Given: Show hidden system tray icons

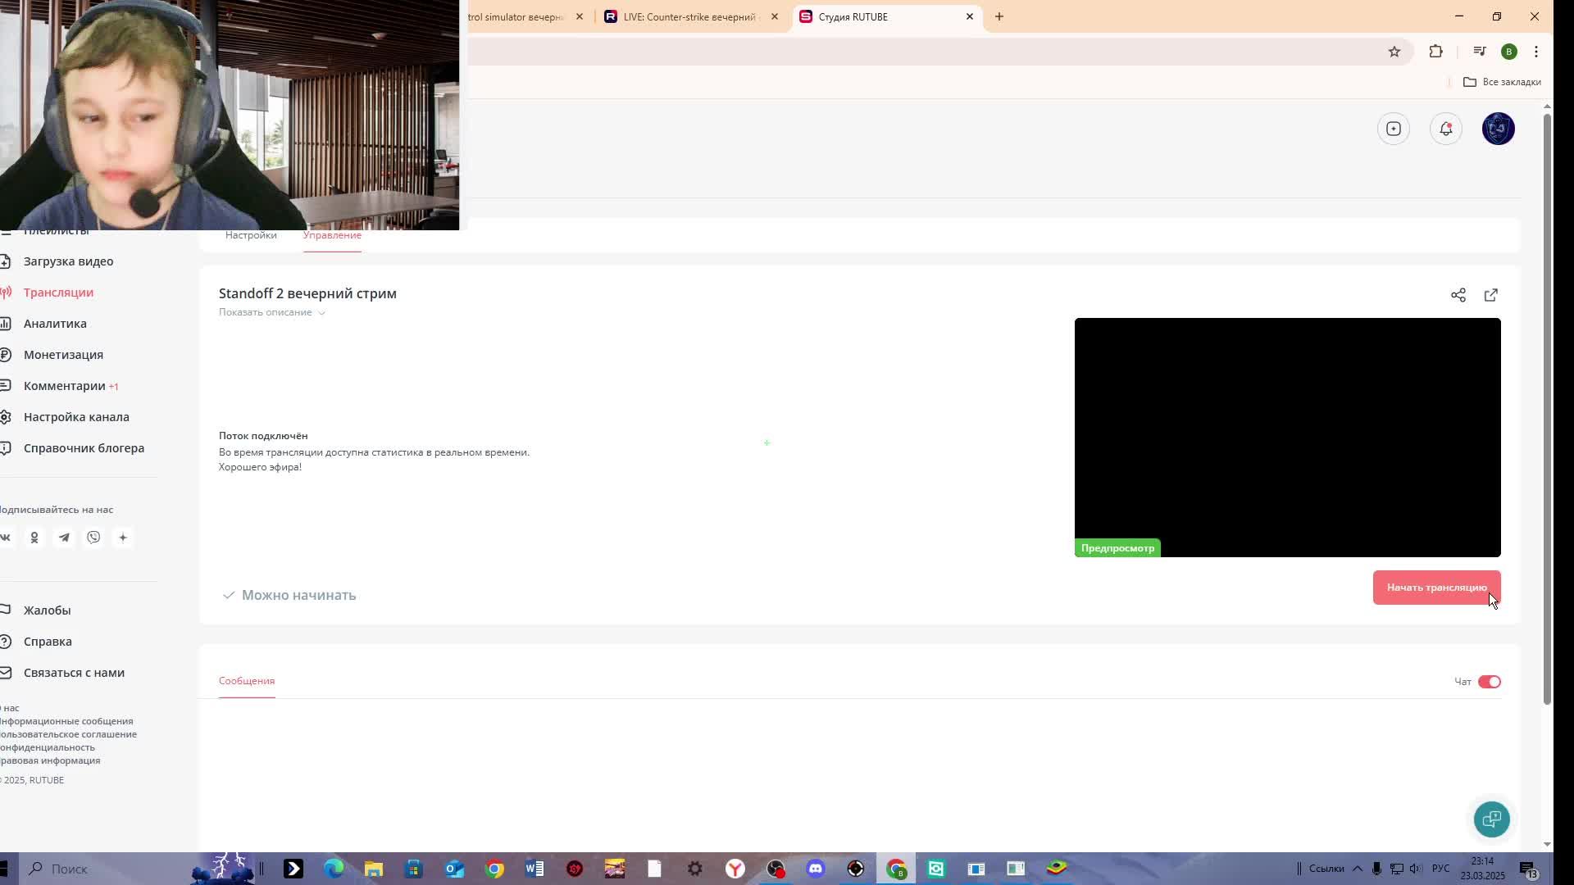Looking at the screenshot, I should coord(1357,869).
